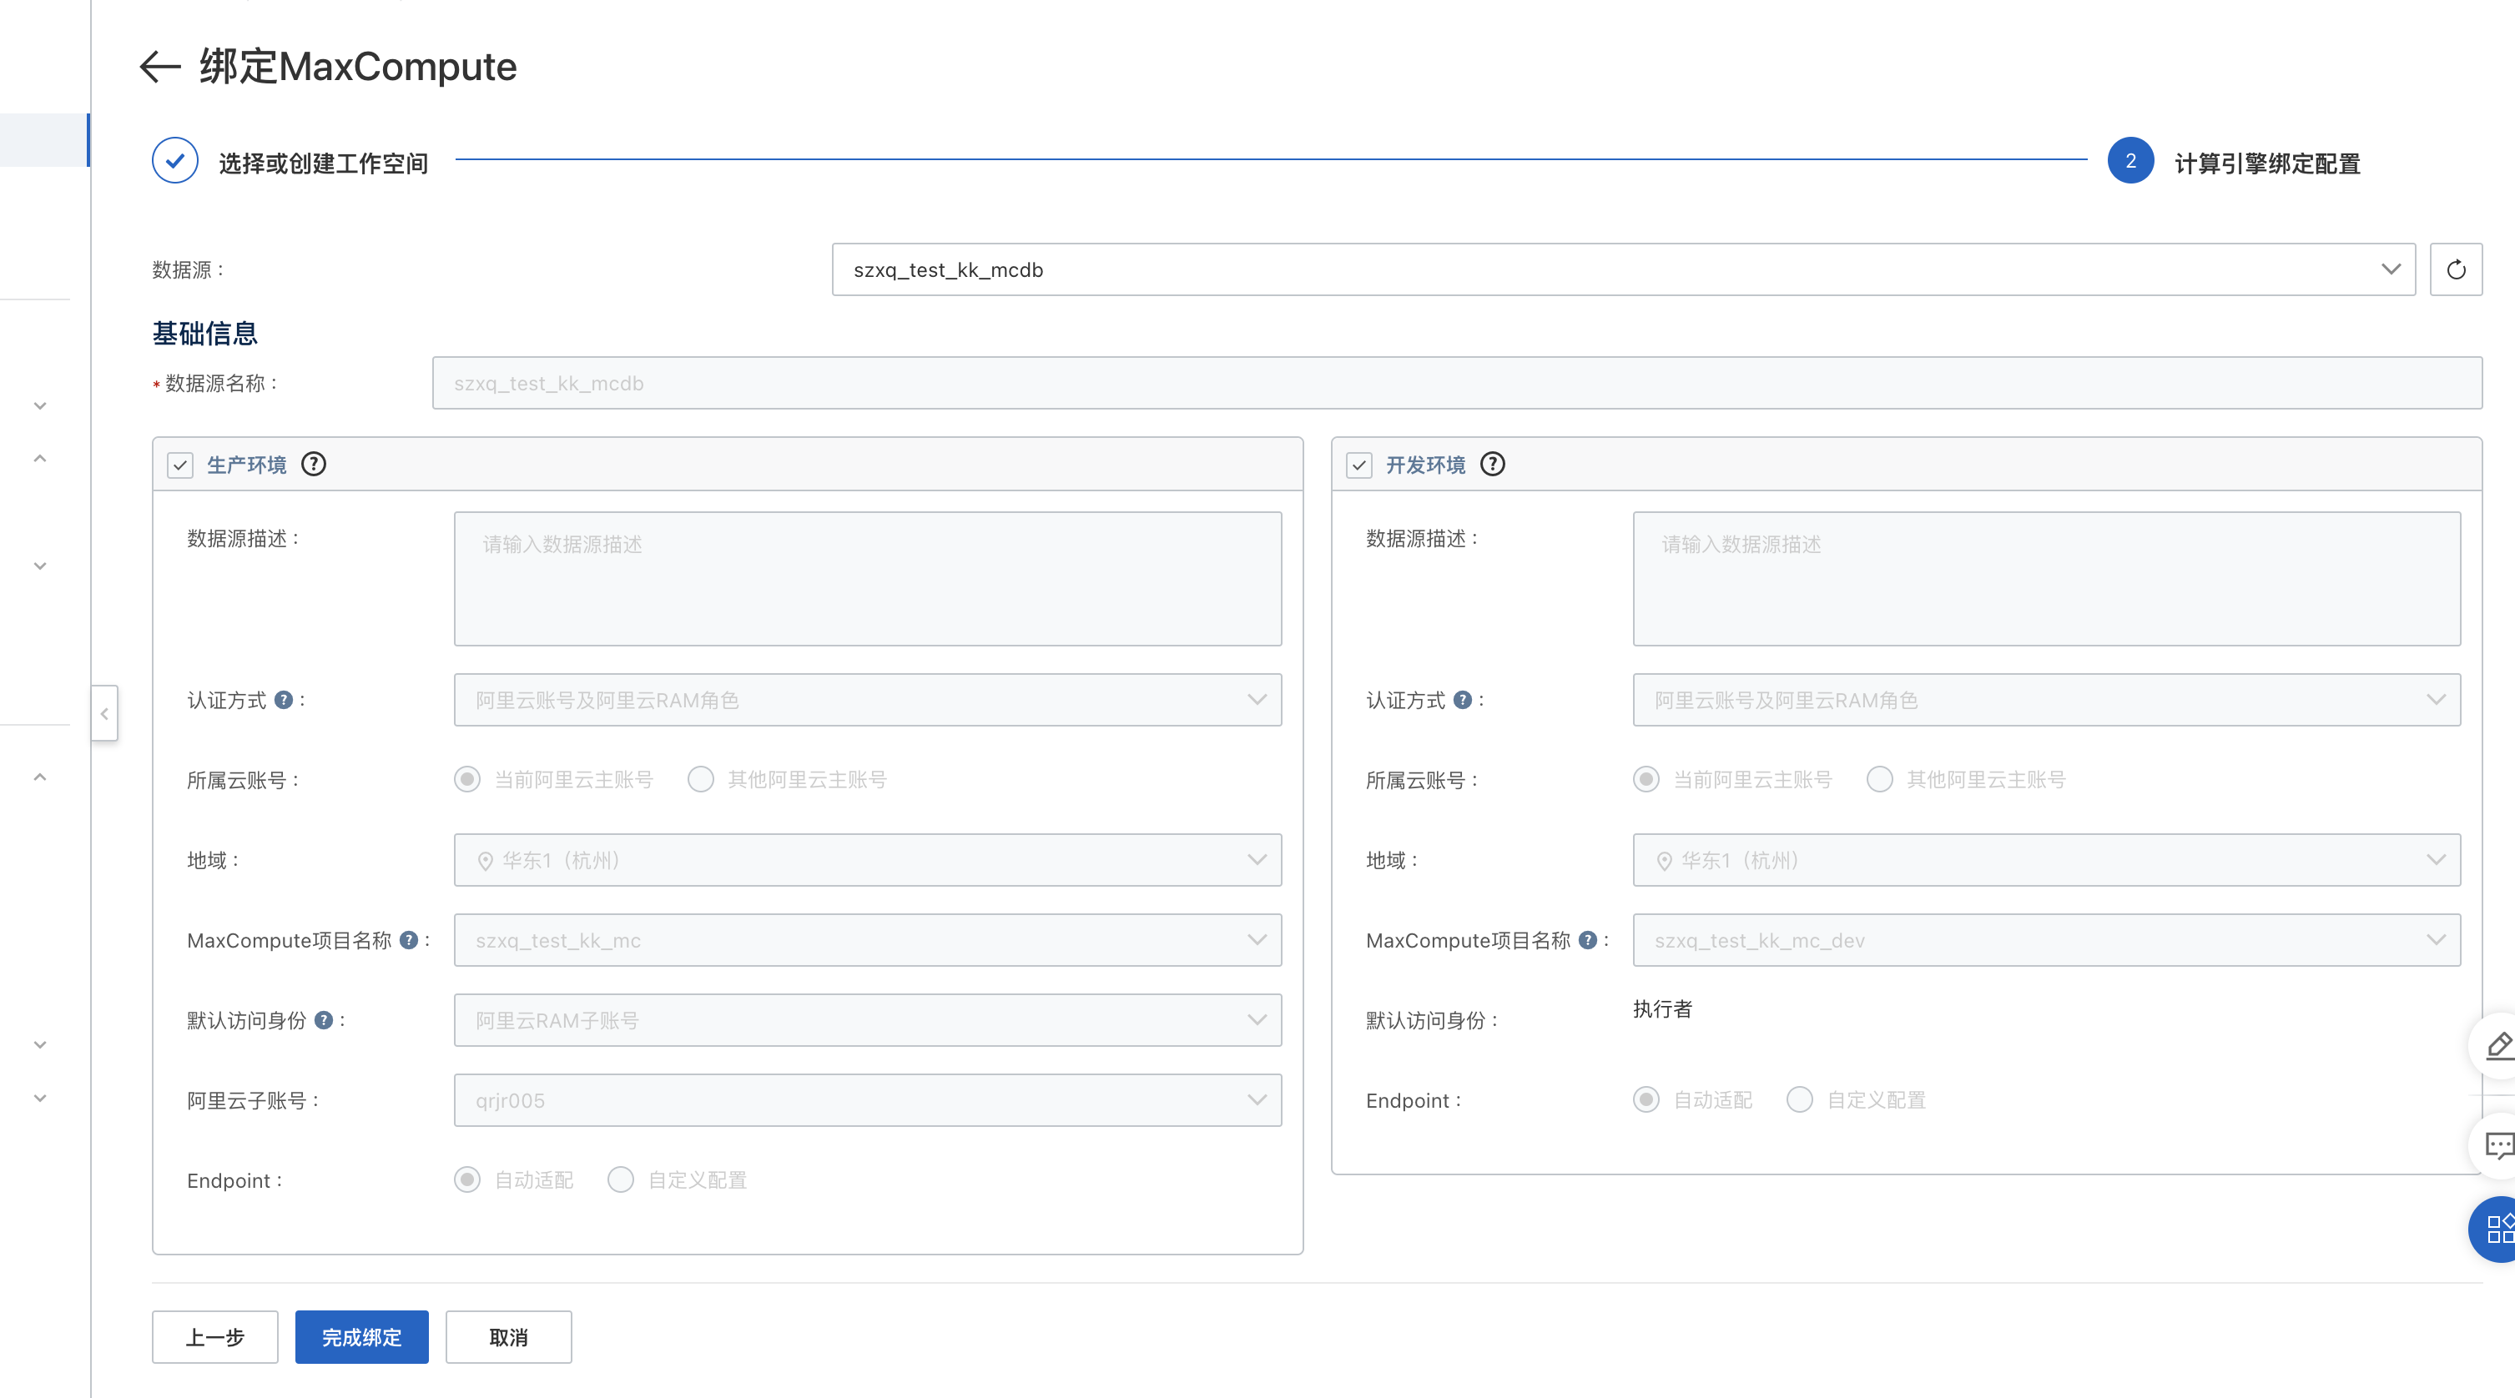2515x1398 pixels.
Task: Click the 完成绑定 button
Action: tap(361, 1336)
